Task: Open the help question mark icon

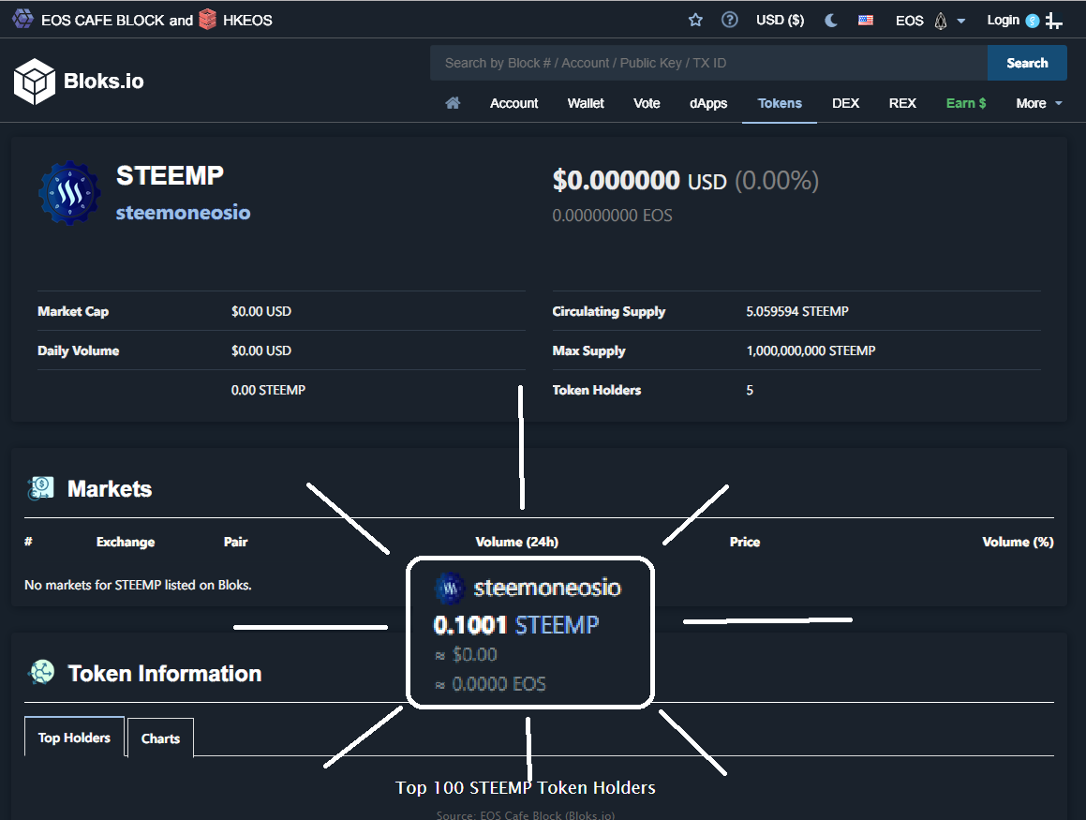Action: (x=729, y=20)
